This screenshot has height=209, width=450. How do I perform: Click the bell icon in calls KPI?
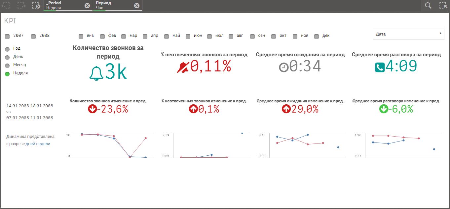(96, 73)
